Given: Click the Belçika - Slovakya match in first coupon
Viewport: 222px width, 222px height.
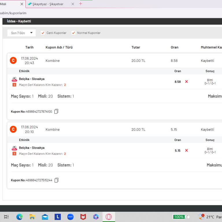Looking at the screenshot, I should point(32,79).
